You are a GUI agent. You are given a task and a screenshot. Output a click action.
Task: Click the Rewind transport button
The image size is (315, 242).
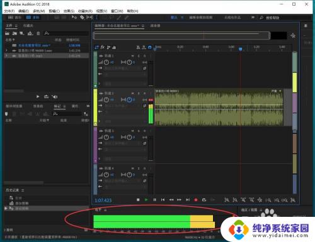[171, 200]
